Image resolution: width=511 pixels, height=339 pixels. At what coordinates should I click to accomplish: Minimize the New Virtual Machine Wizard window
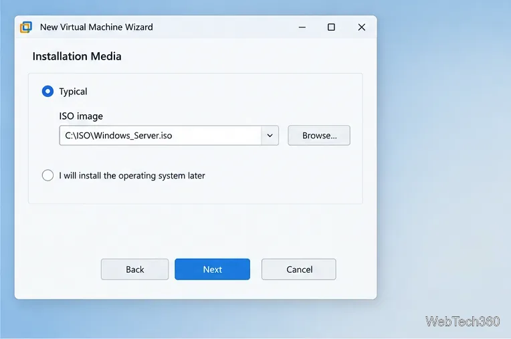tap(302, 27)
